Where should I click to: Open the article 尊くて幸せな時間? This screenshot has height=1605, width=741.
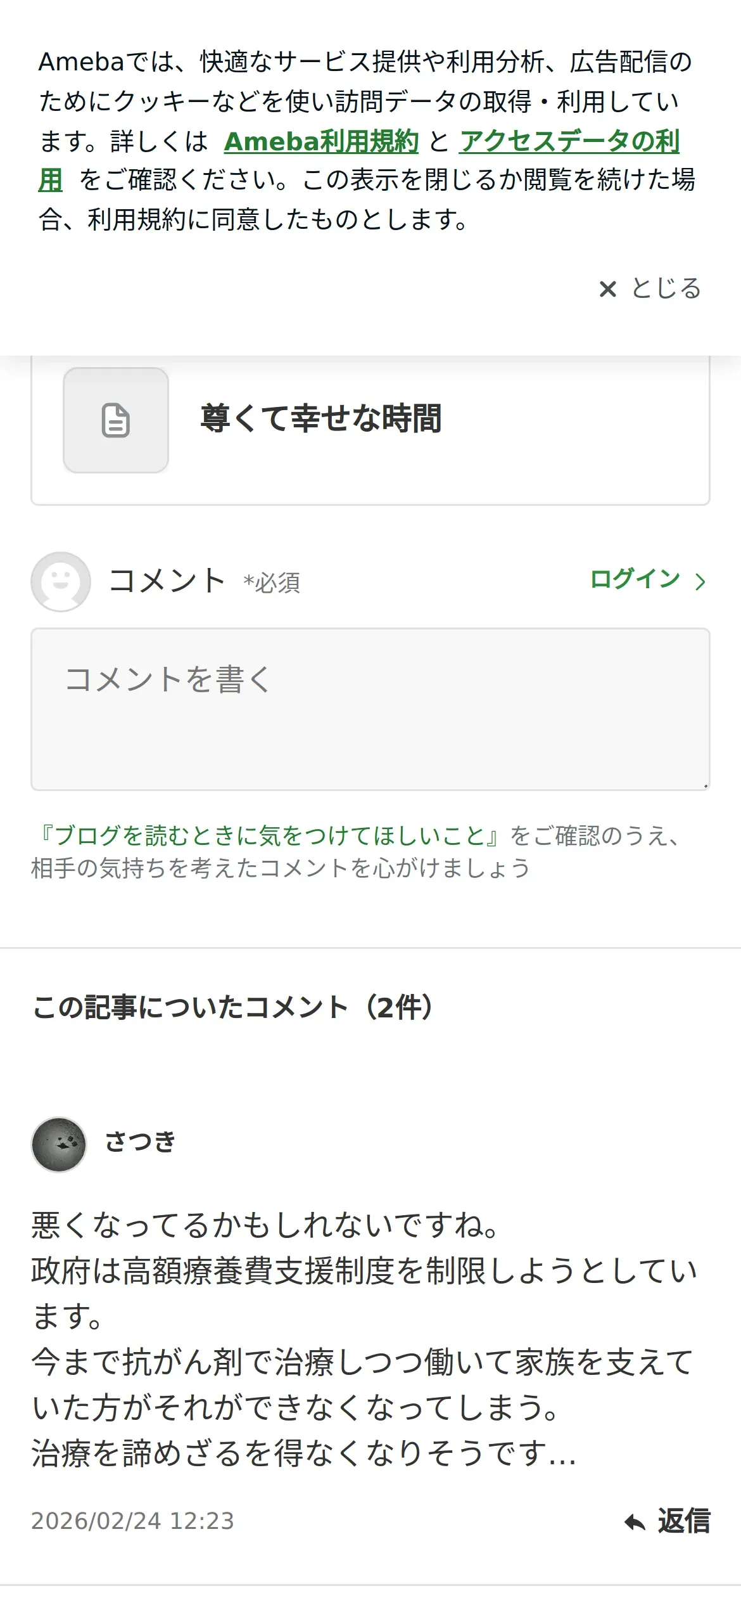coord(320,418)
